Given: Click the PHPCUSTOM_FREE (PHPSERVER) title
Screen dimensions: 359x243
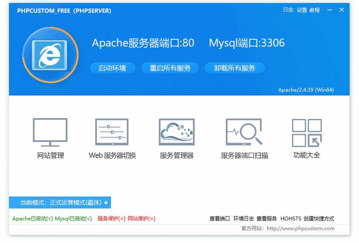Looking at the screenshot, I should [64, 11].
